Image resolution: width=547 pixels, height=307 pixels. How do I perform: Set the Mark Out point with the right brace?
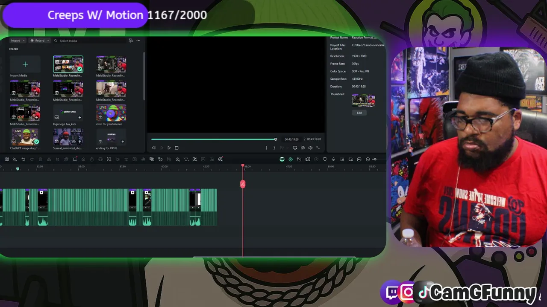click(274, 148)
